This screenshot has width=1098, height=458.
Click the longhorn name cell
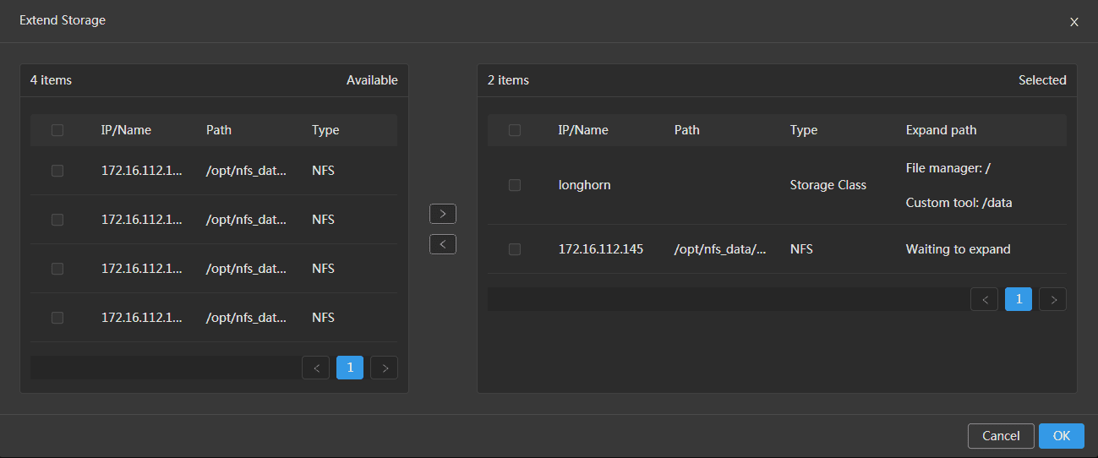585,185
